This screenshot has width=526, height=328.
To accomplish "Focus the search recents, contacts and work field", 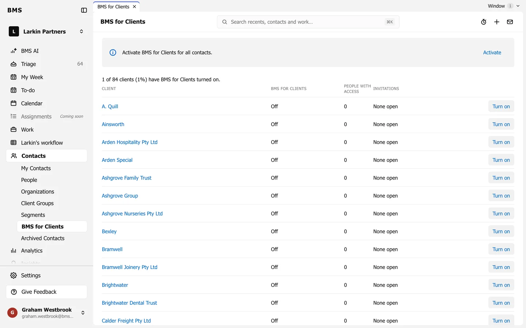I will [x=308, y=22].
